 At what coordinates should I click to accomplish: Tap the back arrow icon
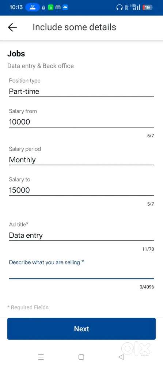12,27
